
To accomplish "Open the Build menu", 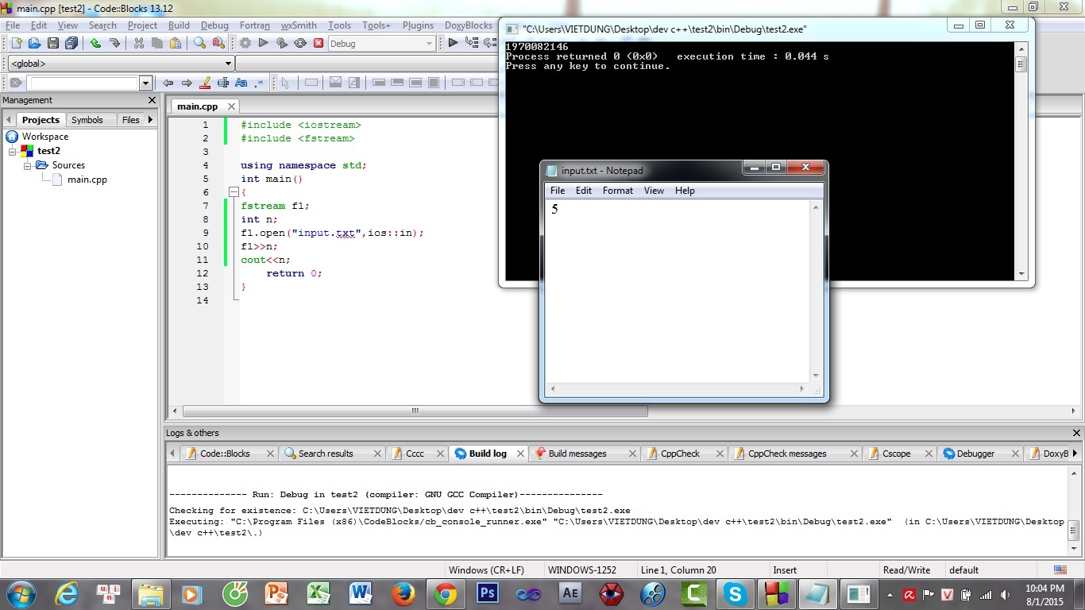I will [179, 25].
